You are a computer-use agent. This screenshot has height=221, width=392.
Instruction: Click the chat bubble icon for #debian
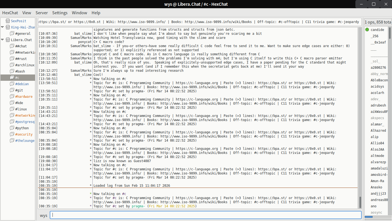12,84
